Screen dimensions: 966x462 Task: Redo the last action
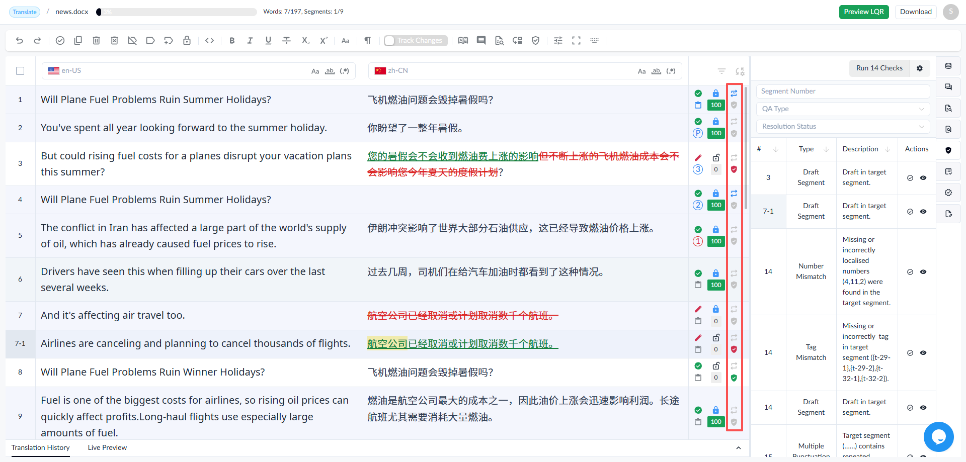coord(37,41)
